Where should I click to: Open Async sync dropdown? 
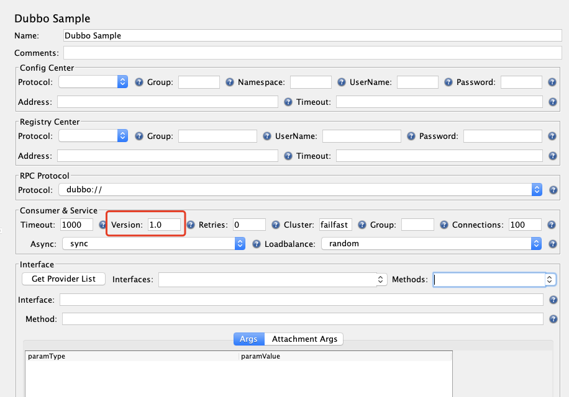tap(154, 244)
